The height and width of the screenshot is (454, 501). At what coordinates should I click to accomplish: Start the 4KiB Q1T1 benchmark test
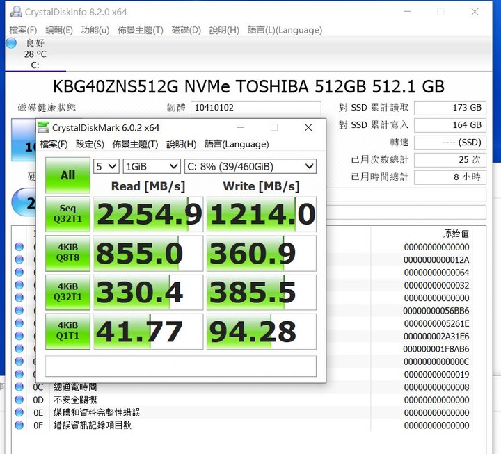point(67,331)
